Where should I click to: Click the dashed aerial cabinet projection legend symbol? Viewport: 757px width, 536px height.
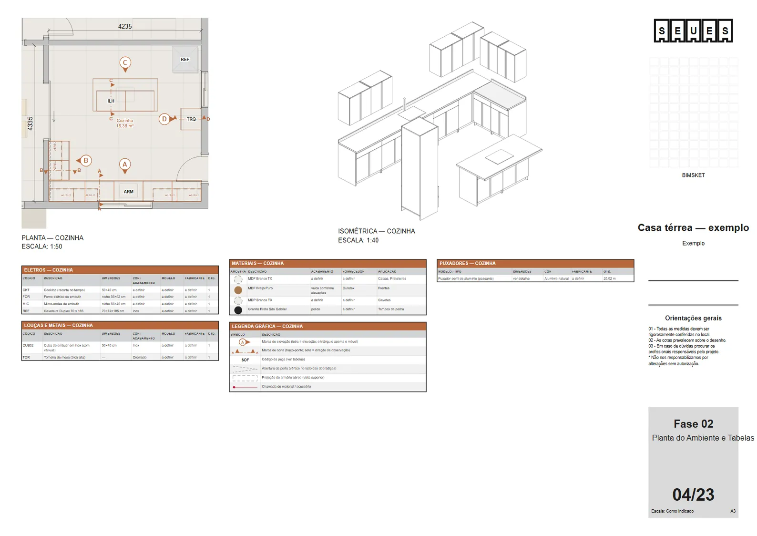click(x=245, y=378)
